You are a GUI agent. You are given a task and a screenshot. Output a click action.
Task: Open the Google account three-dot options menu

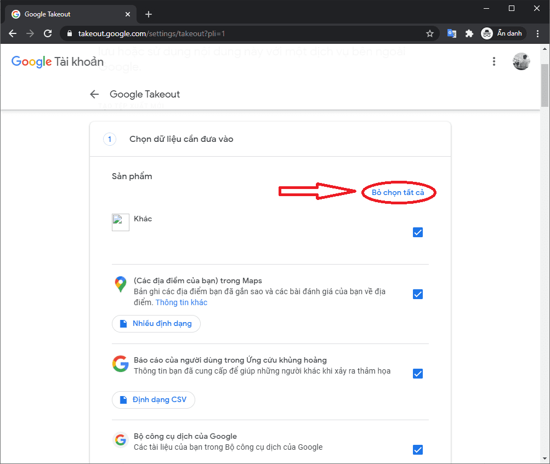click(494, 62)
